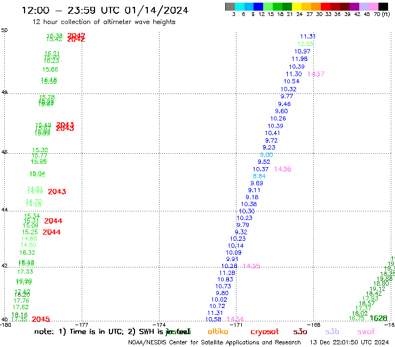Click the black swatch at legend end

coord(383,6)
